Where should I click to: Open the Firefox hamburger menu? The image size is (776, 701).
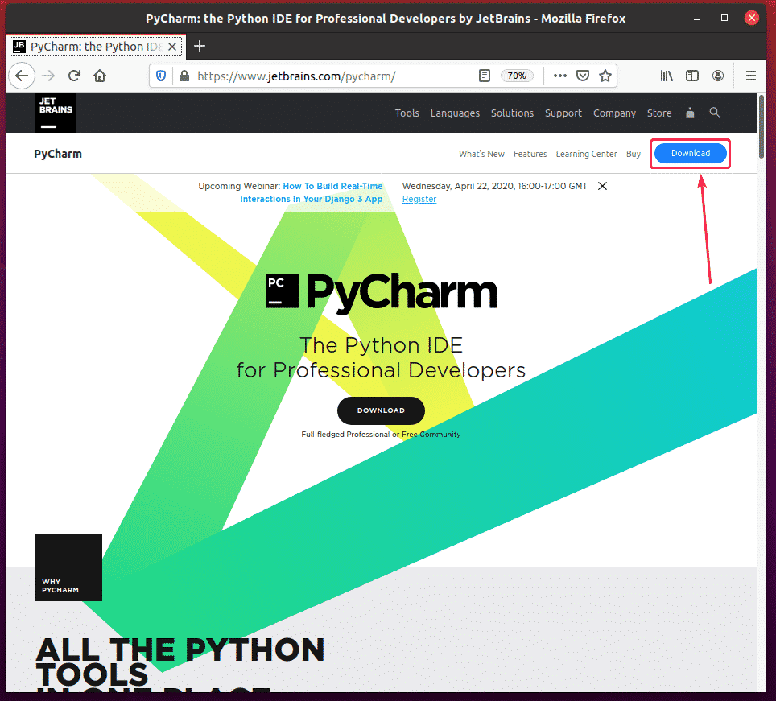click(751, 76)
